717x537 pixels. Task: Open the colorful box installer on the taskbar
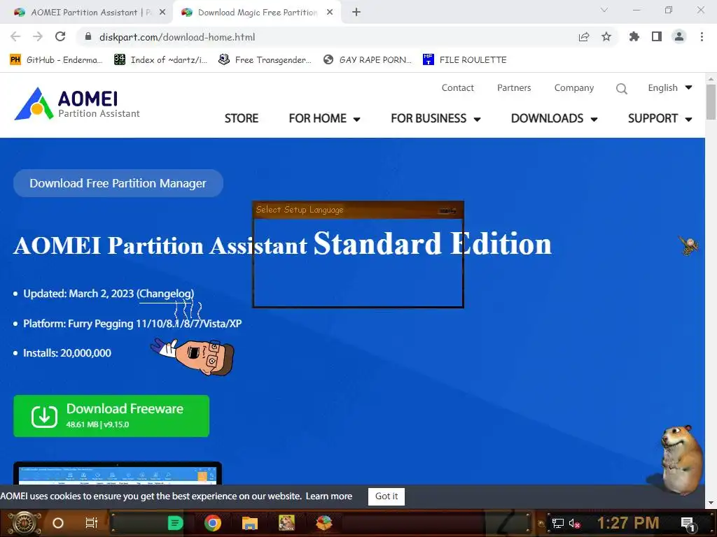(x=324, y=523)
